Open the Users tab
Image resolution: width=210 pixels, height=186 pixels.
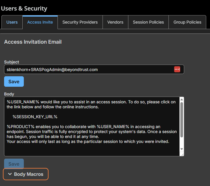pyautogui.click(x=12, y=22)
